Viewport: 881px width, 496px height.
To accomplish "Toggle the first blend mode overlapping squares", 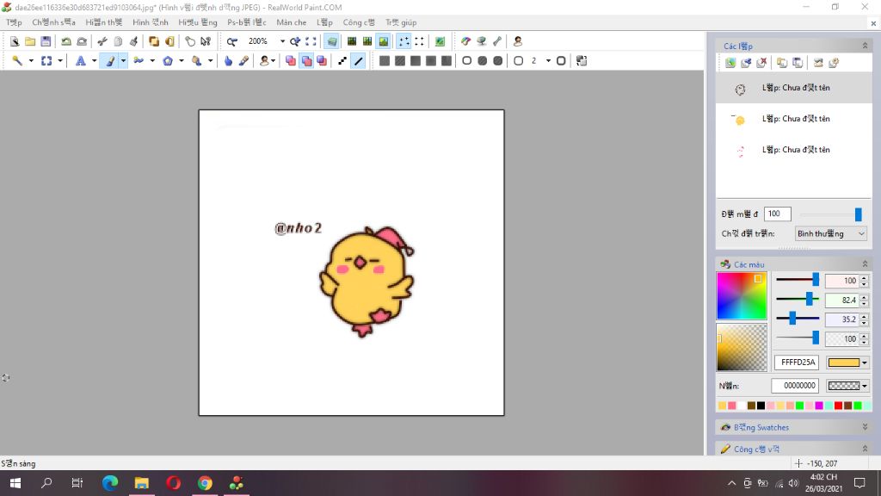I will (291, 61).
